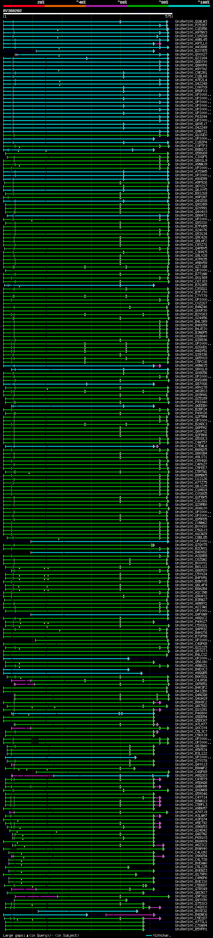Click the UniRef100_B4DWC6 hit label
Image resolution: width=213 pixels, height=938 pixels.
191,914
